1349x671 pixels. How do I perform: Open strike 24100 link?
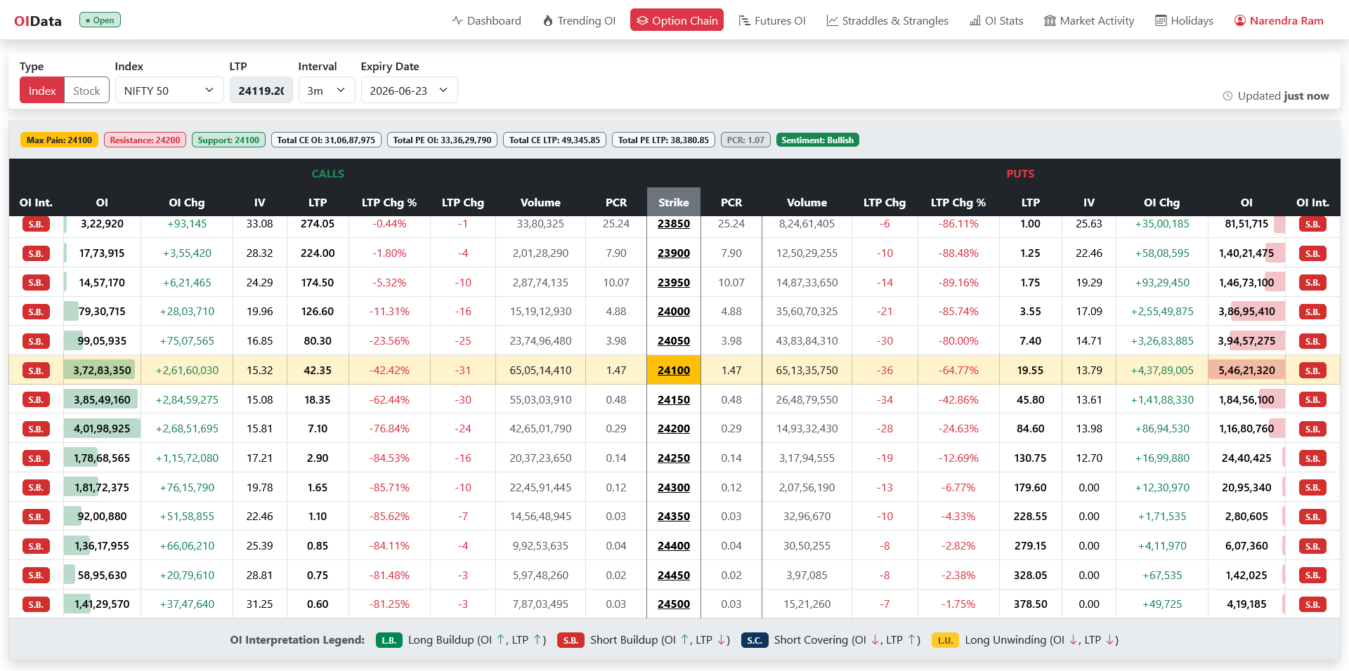(674, 371)
